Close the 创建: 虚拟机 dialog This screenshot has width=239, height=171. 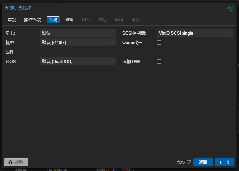pos(231,8)
